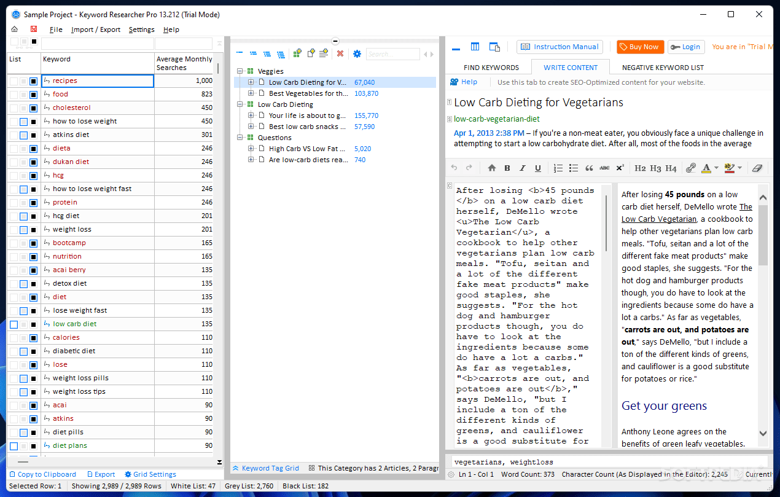Click the home icon in editor toolbar
Image resolution: width=780 pixels, height=497 pixels.
click(x=491, y=168)
